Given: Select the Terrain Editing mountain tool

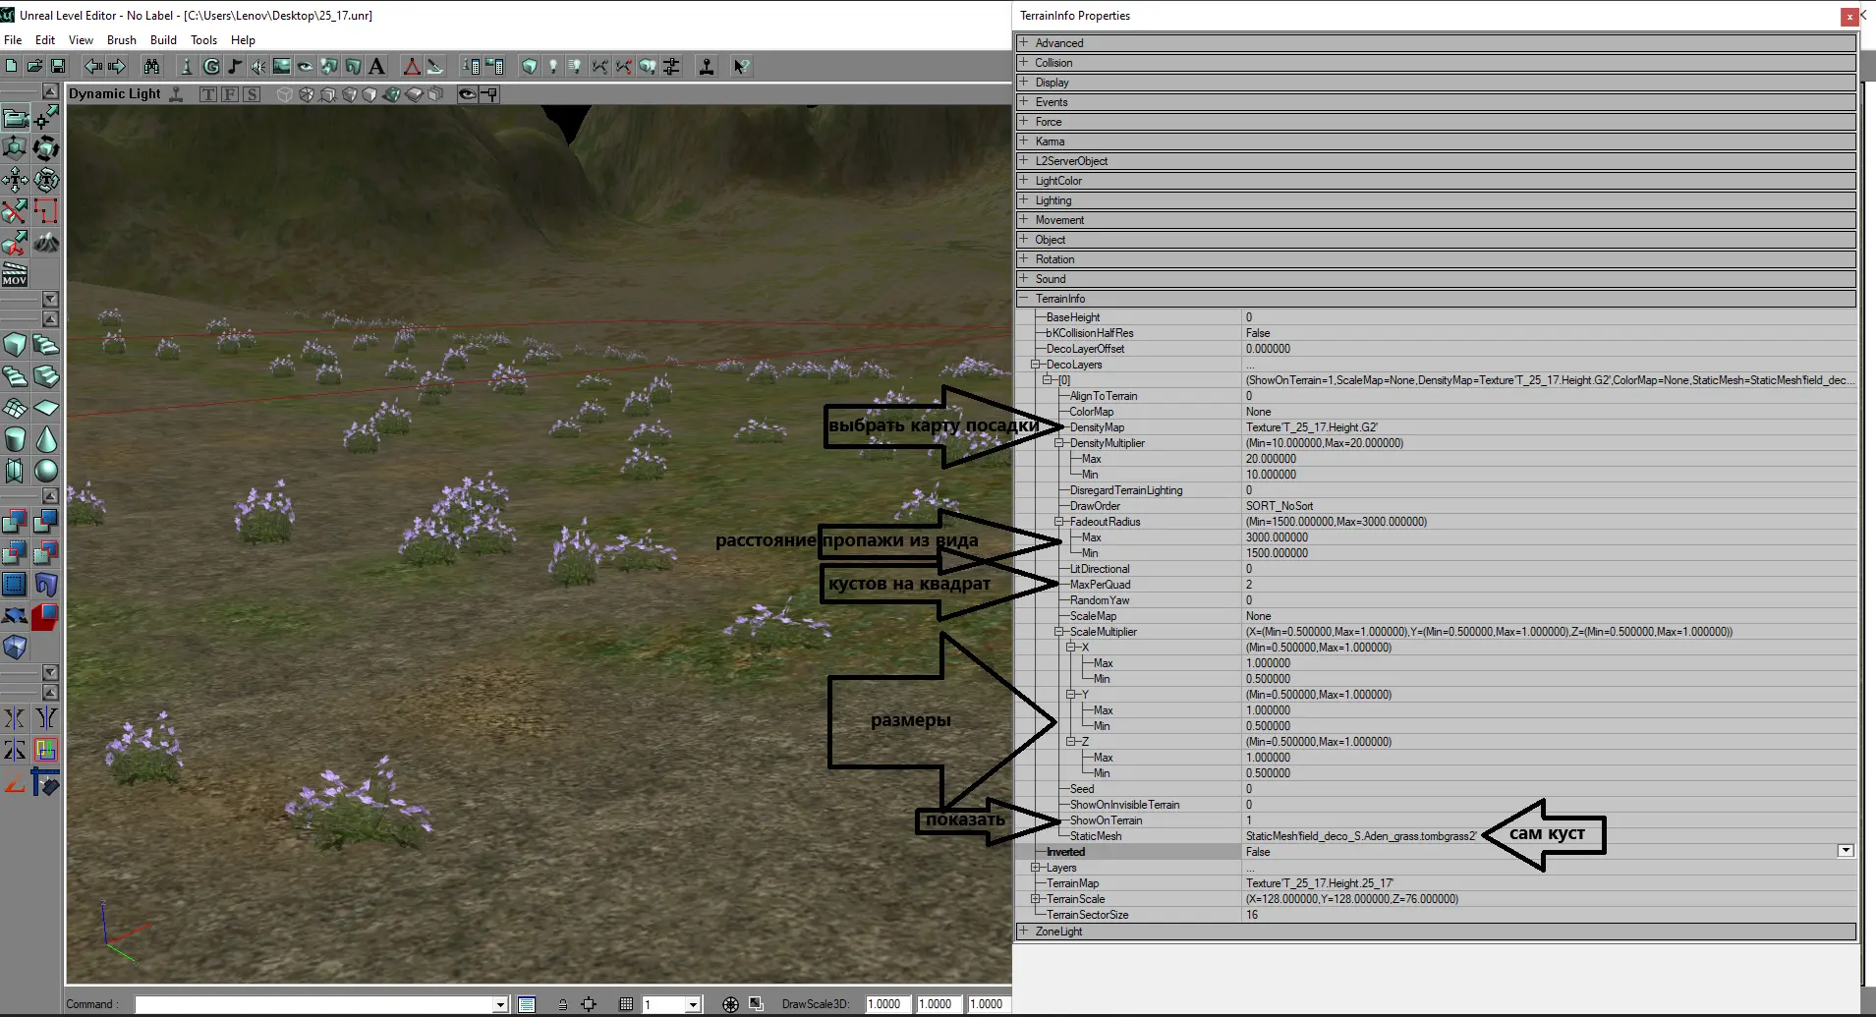Looking at the screenshot, I should click(x=47, y=243).
